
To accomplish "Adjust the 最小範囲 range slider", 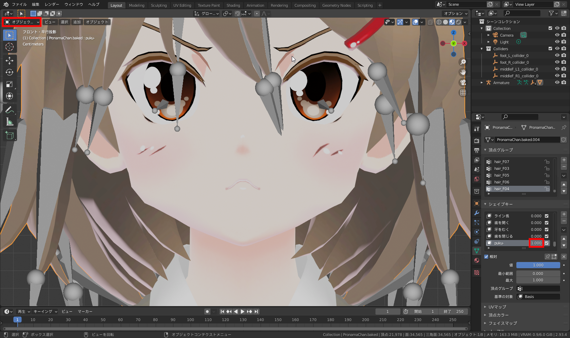I will pyautogui.click(x=538, y=274).
